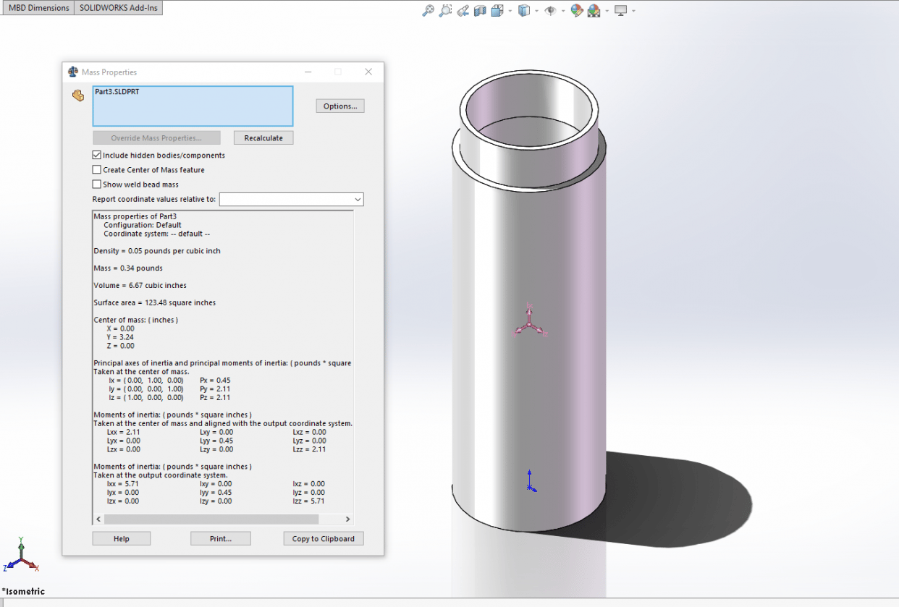Viewport: 899px width, 607px height.
Task: Click the Display Style icon
Action: tap(525, 10)
